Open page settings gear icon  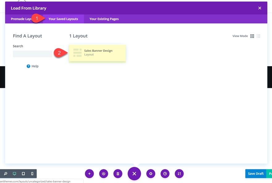coord(151,174)
